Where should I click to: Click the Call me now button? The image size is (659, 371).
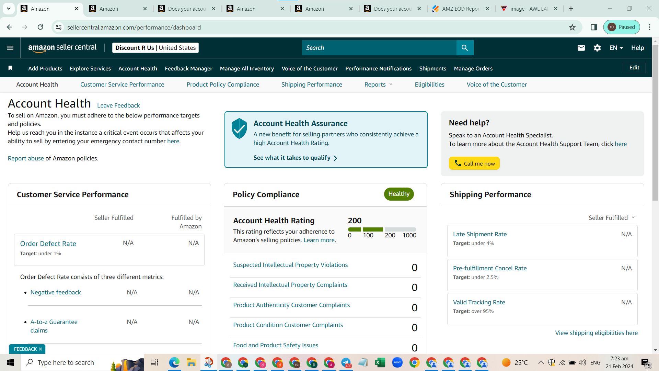point(474,163)
